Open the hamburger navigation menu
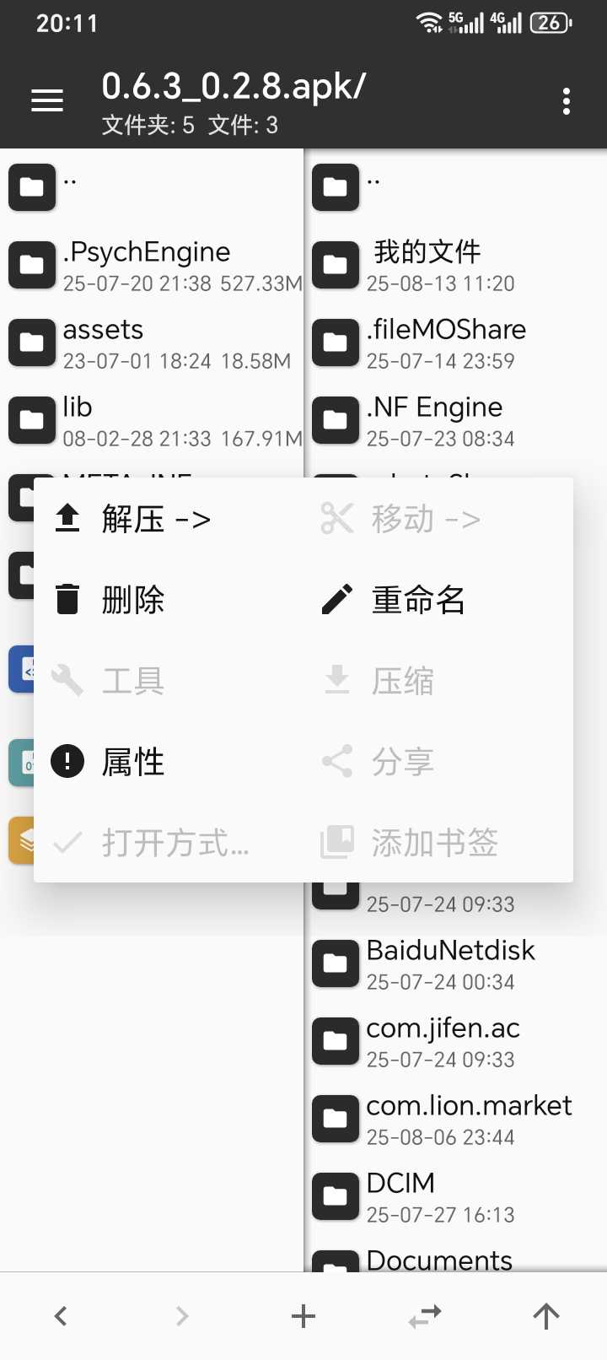 pos(47,101)
